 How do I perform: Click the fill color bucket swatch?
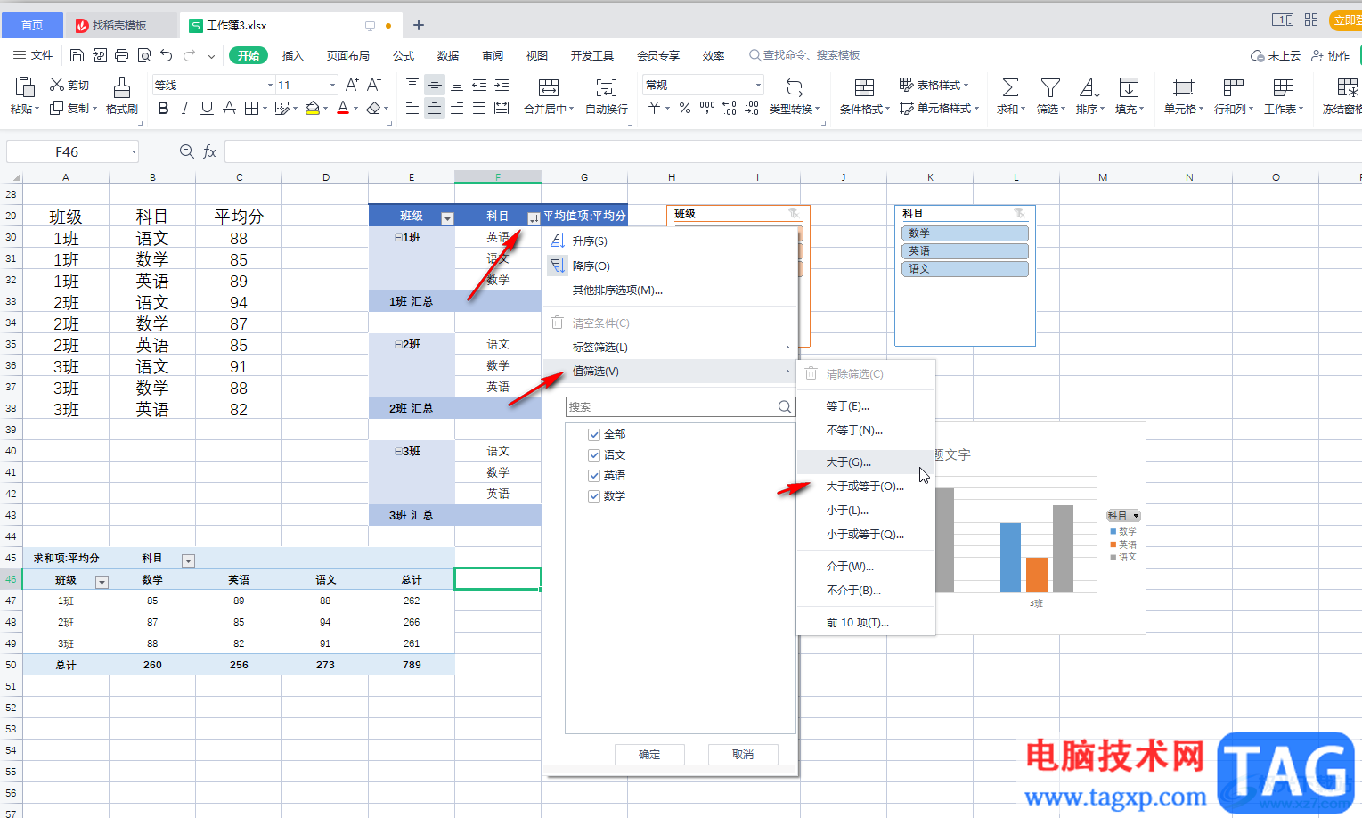tap(312, 108)
